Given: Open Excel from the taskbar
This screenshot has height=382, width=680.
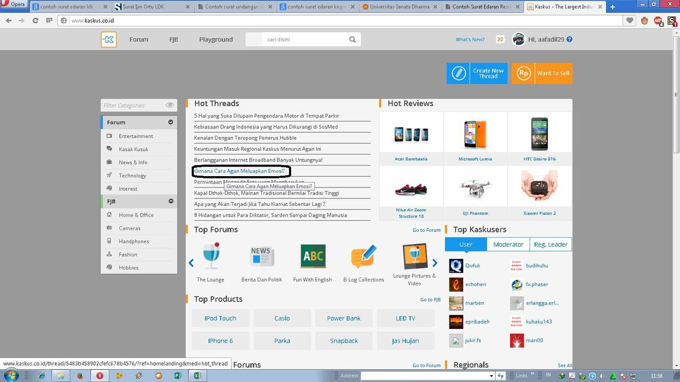Looking at the screenshot, I should 197,376.
